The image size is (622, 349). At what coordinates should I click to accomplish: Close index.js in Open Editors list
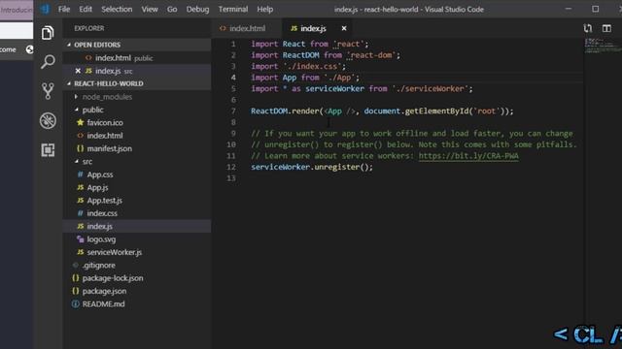78,71
